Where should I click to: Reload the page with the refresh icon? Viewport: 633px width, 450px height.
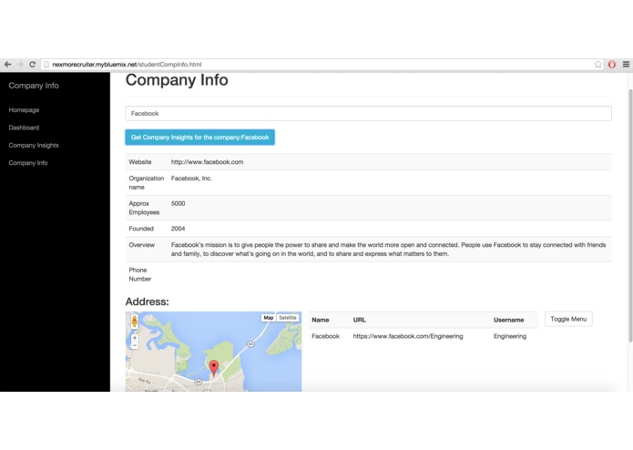pos(32,64)
